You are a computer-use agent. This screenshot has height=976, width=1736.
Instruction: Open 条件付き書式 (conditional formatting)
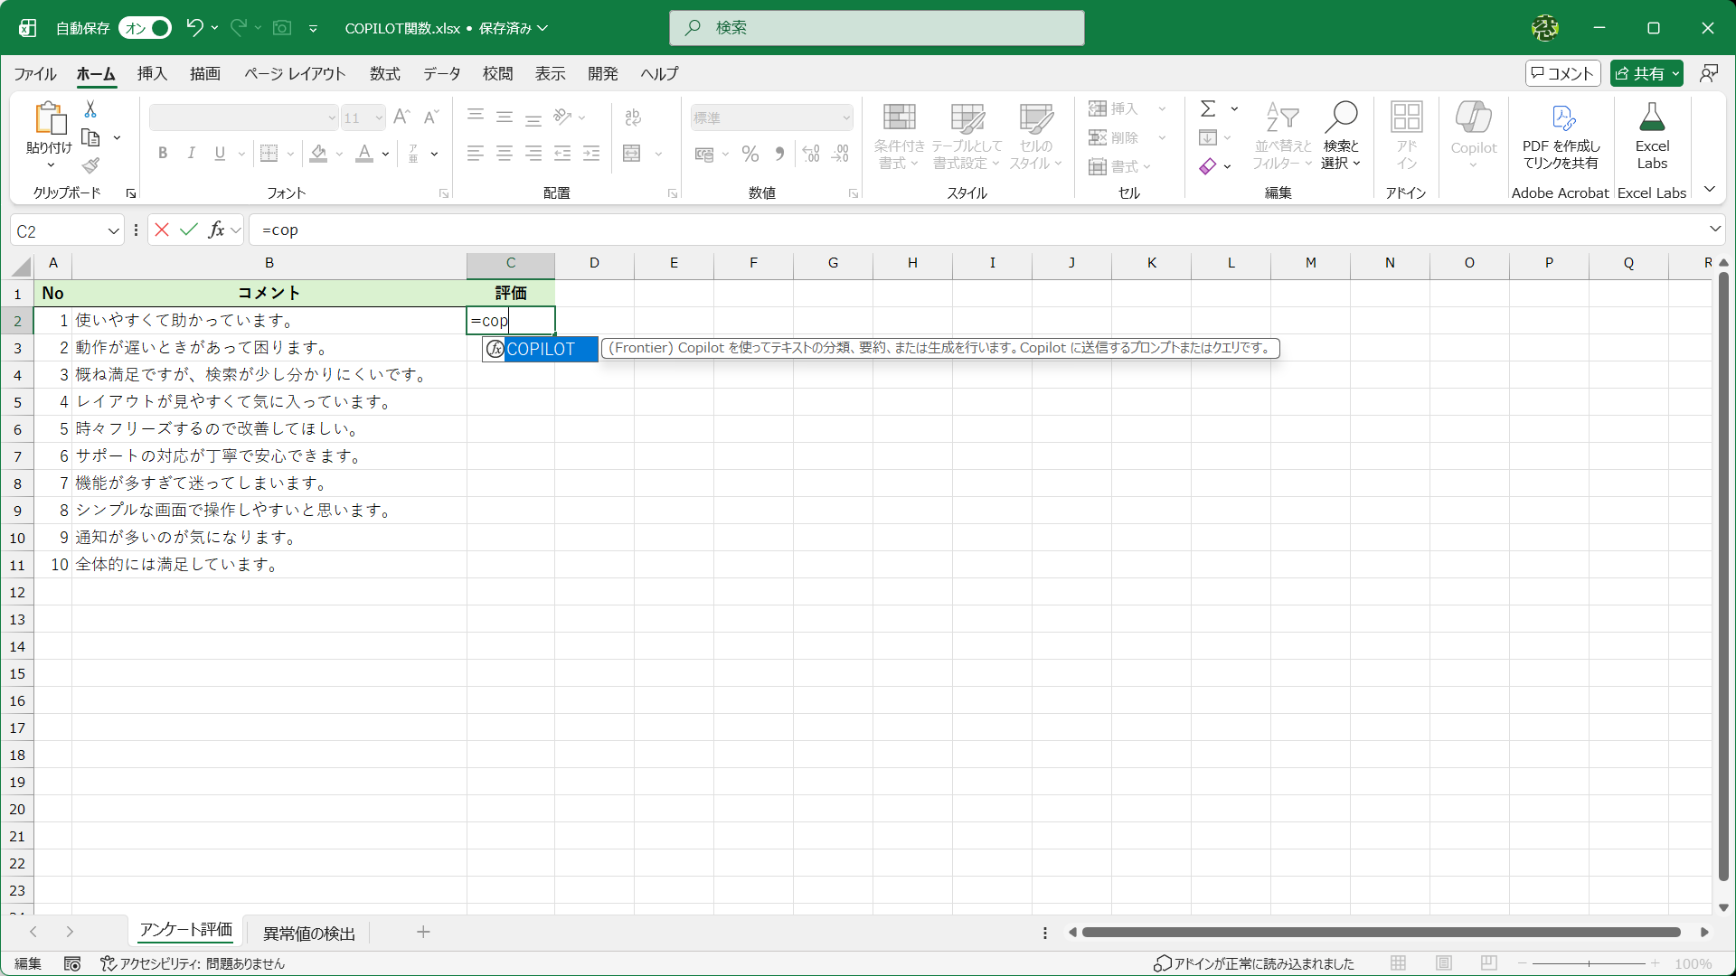click(897, 136)
